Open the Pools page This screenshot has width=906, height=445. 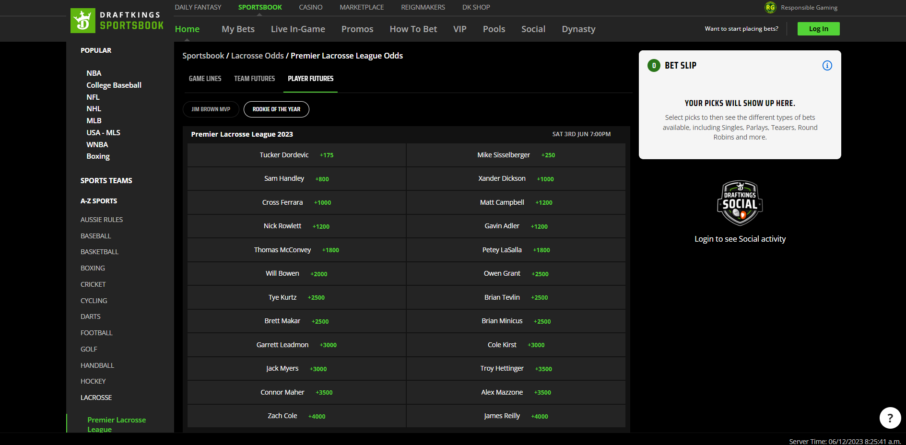[x=494, y=29]
